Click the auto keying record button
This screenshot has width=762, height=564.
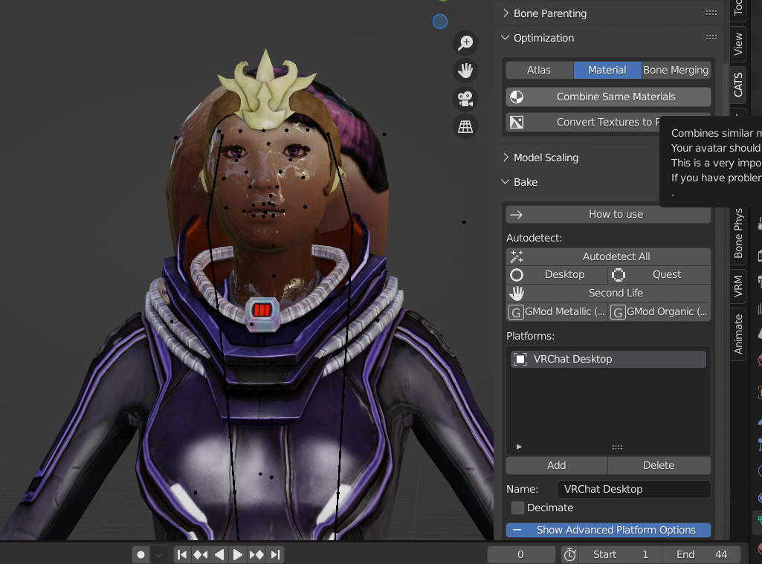[x=141, y=554]
